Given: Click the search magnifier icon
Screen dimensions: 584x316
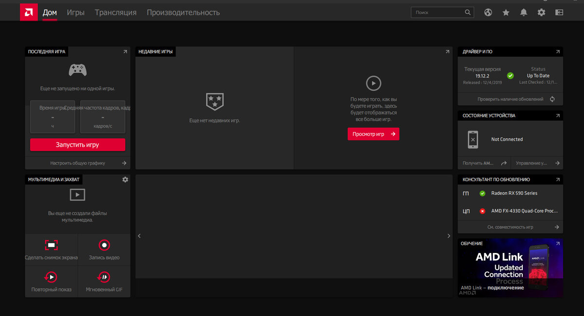Looking at the screenshot, I should pyautogui.click(x=468, y=13).
